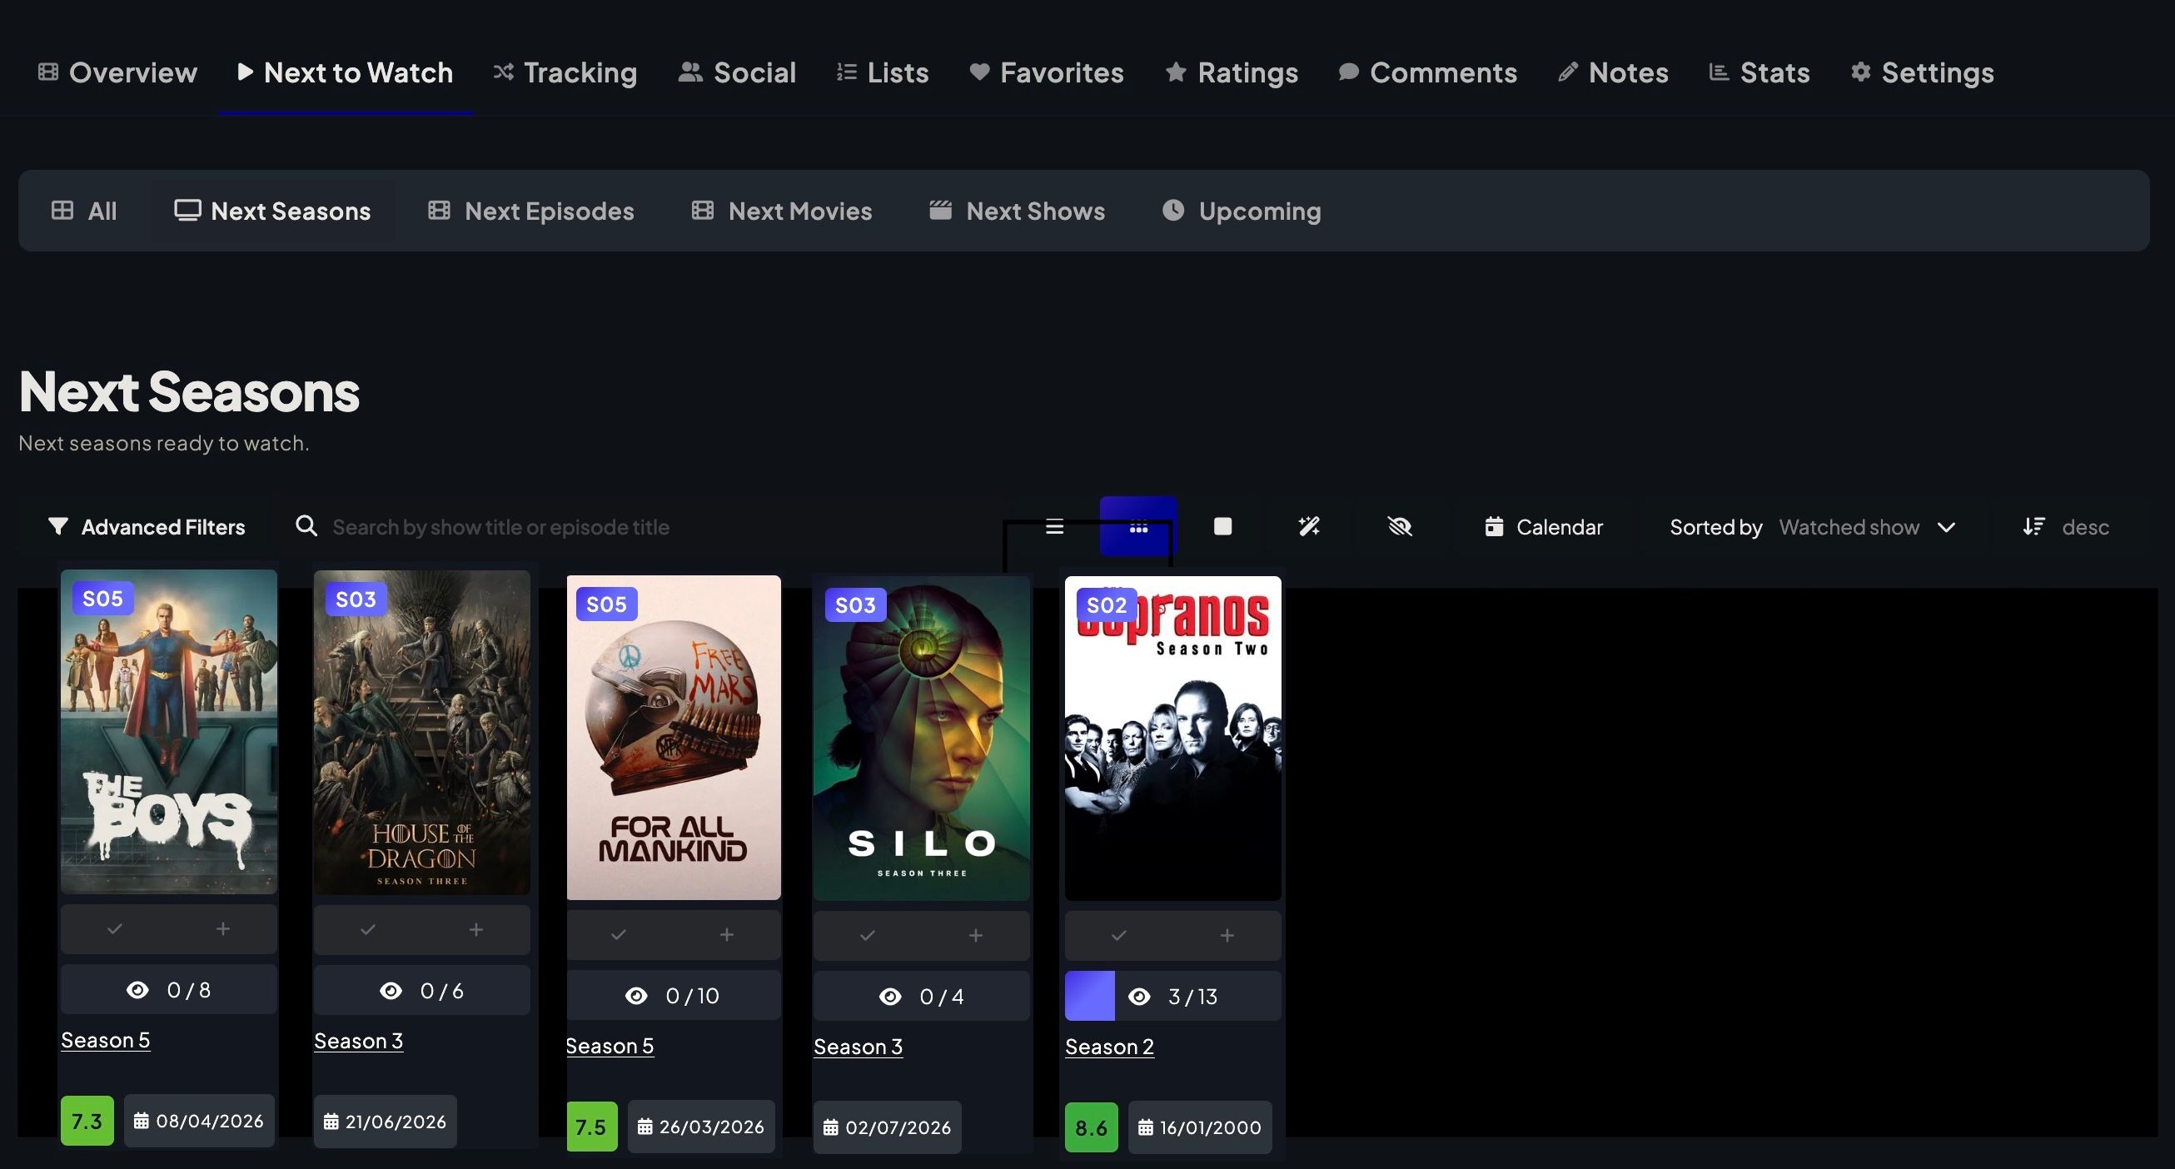View the Ratings tab
This screenshot has width=2175, height=1169.
click(1231, 72)
